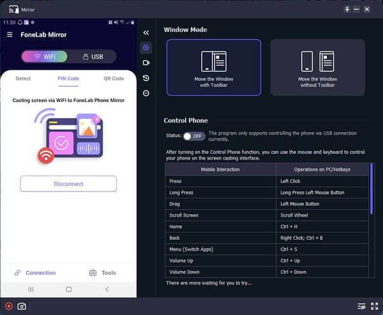
Task: Open the toolbar settings list icon
Action: click(361, 306)
